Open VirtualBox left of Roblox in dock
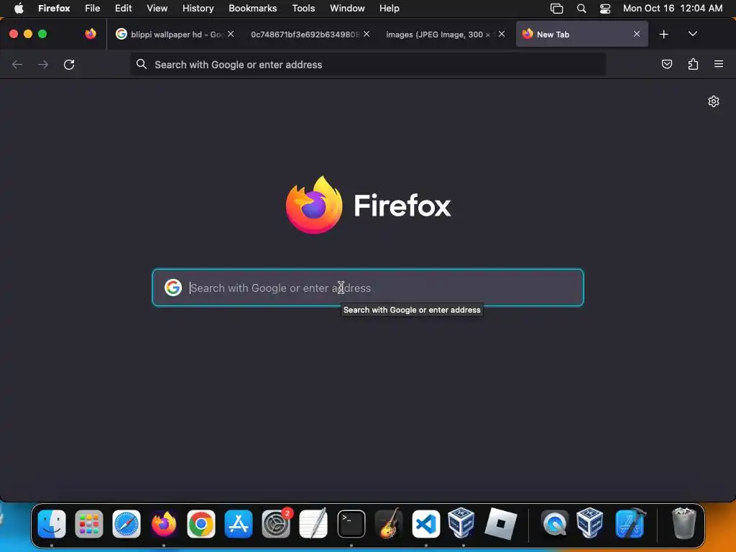 point(461,522)
